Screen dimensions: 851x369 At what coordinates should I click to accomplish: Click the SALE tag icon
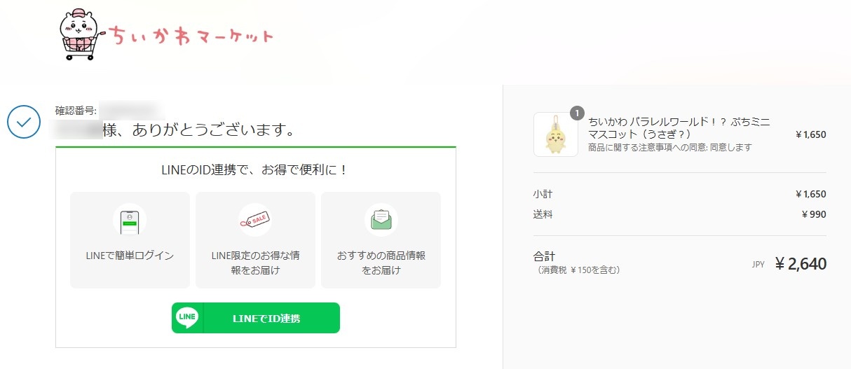pos(255,221)
